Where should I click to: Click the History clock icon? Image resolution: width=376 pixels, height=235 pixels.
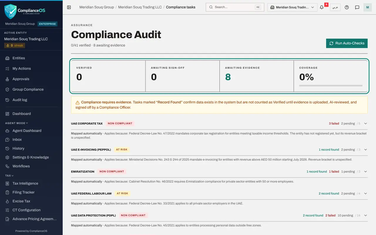(x=7, y=148)
